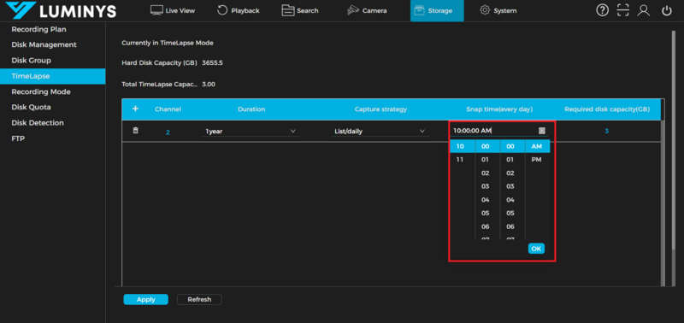Select the TimeLapse sidebar item
Viewport: 684px width, 323px height.
[52, 76]
